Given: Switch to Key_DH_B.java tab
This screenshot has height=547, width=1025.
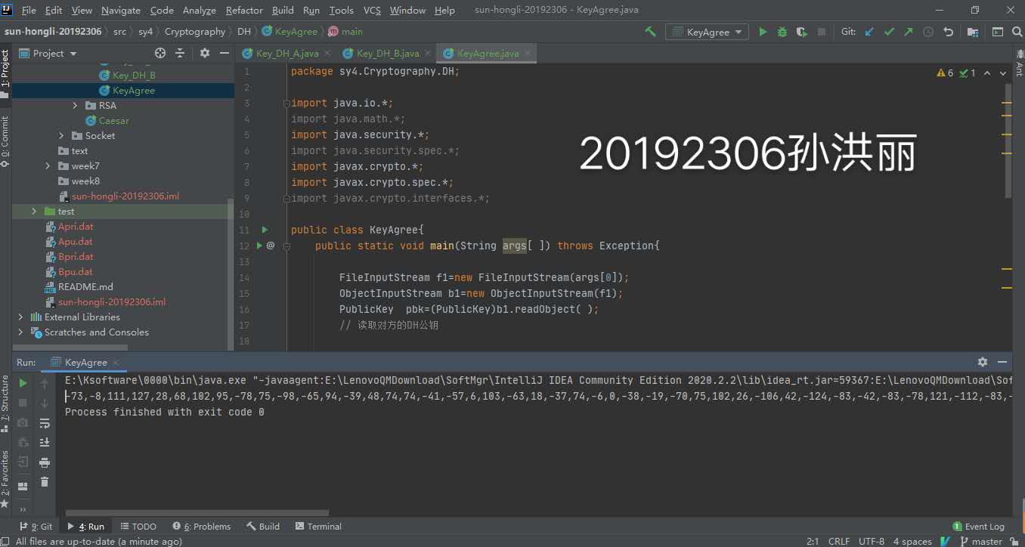Looking at the screenshot, I should pyautogui.click(x=388, y=53).
